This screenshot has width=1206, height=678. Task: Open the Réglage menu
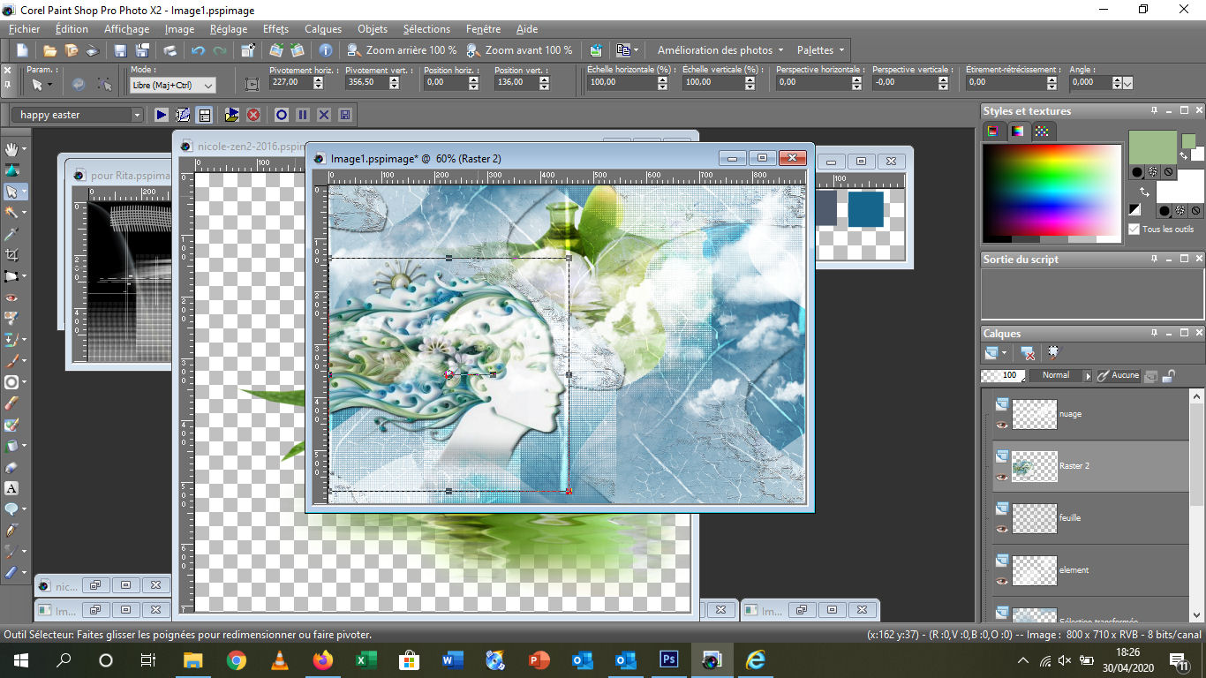pos(229,29)
